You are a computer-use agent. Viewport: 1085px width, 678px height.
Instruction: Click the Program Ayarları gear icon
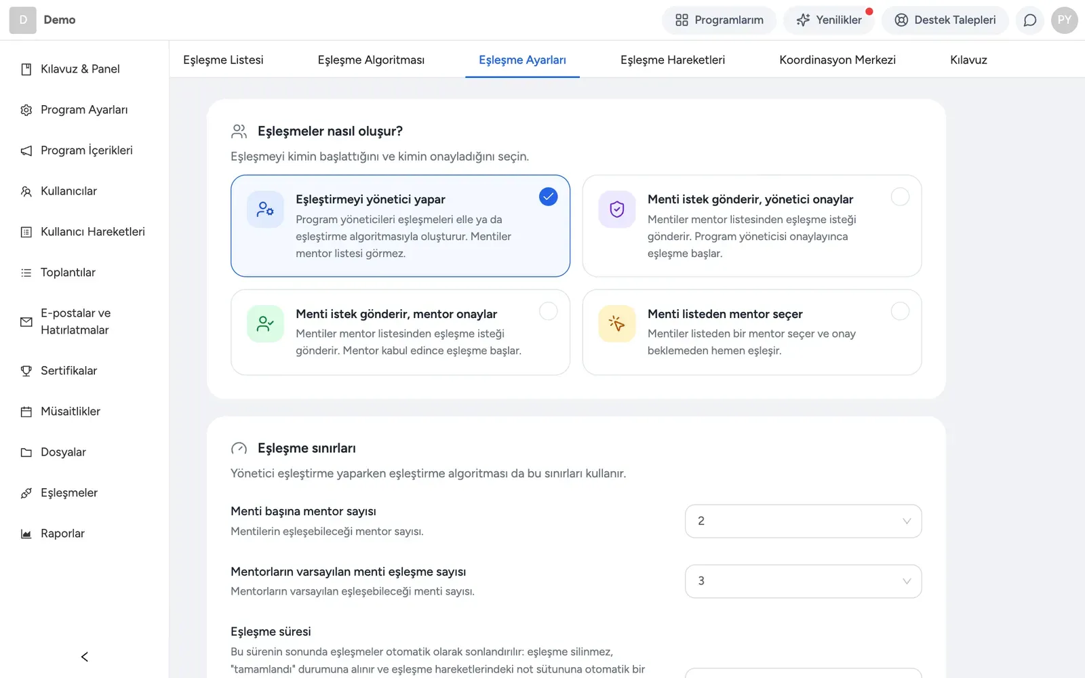click(x=26, y=110)
